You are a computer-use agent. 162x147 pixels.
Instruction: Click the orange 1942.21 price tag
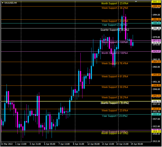point(156,96)
